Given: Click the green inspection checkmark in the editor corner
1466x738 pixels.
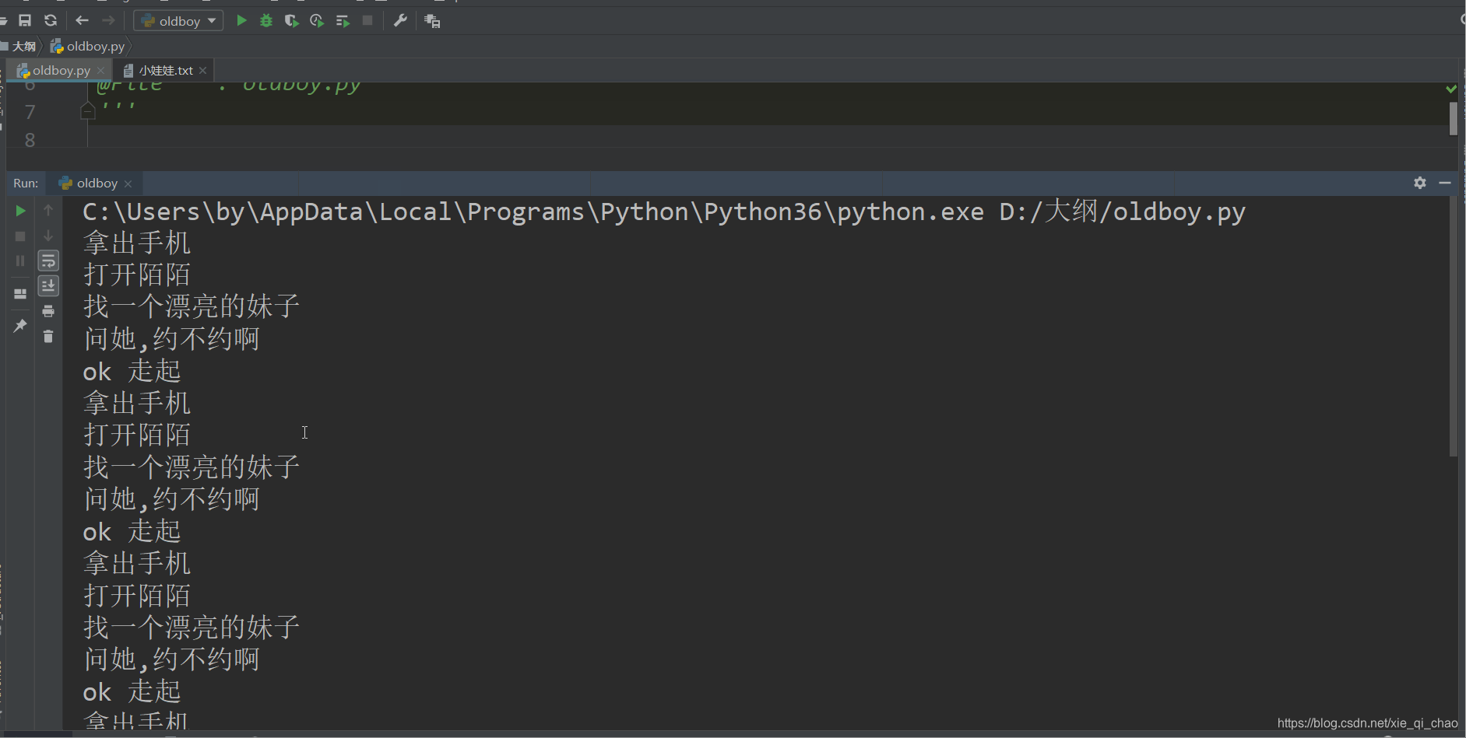Looking at the screenshot, I should [x=1451, y=89].
